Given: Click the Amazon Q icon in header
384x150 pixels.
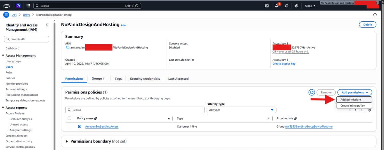Looking at the screenshot, I should [x=18, y=6].
